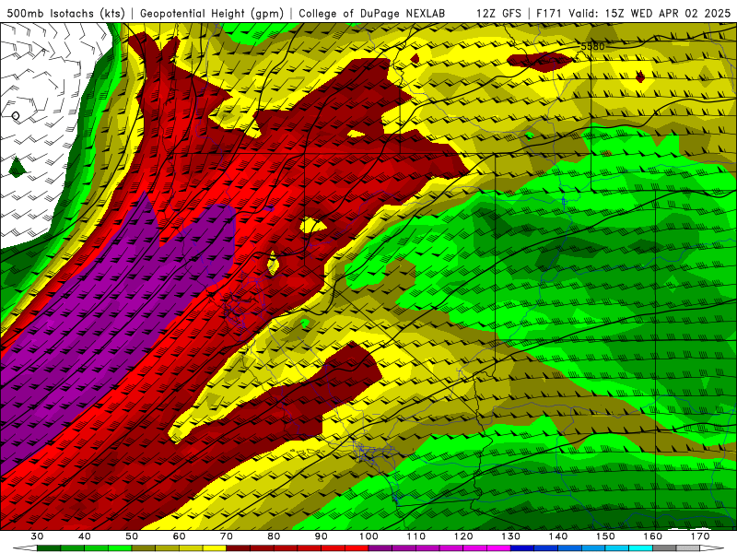This screenshot has height=553, width=737.
Task: Click the "Geopotential Height (gpm)" header label
Action: pyautogui.click(x=212, y=13)
